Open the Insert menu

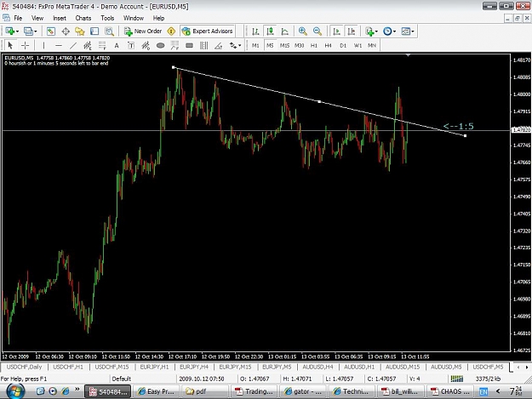(x=60, y=19)
